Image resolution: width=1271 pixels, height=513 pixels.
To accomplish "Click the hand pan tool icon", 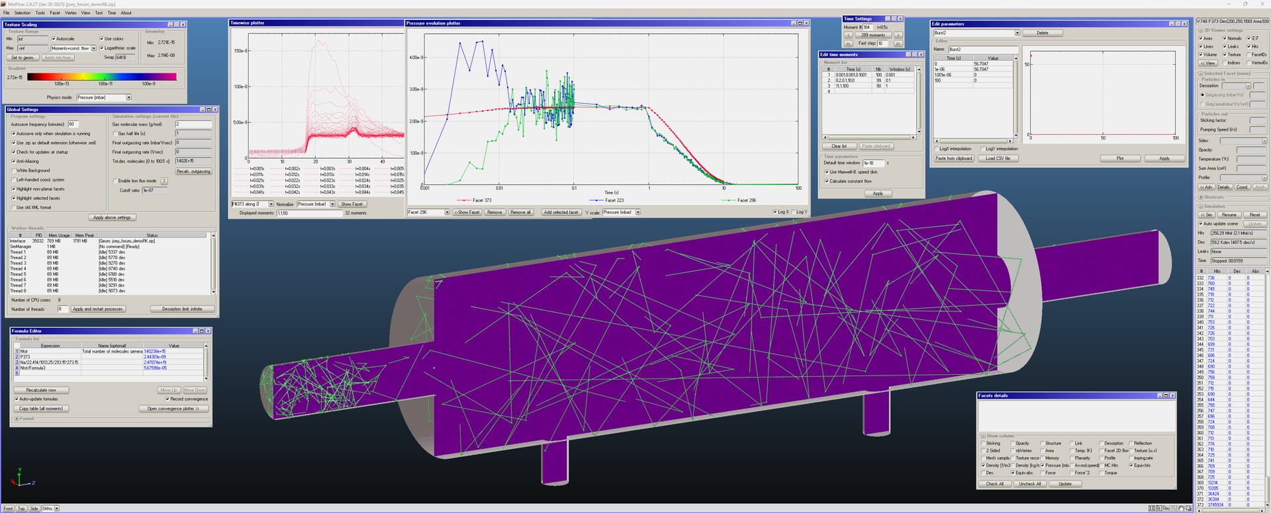I will coord(1182,508).
